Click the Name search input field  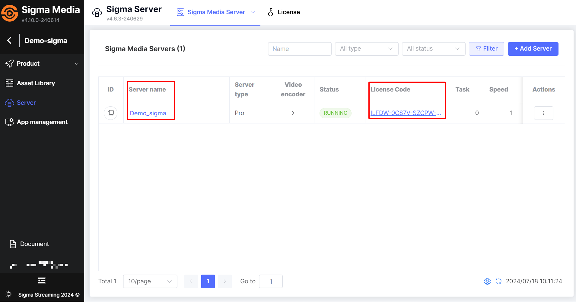[x=299, y=49]
